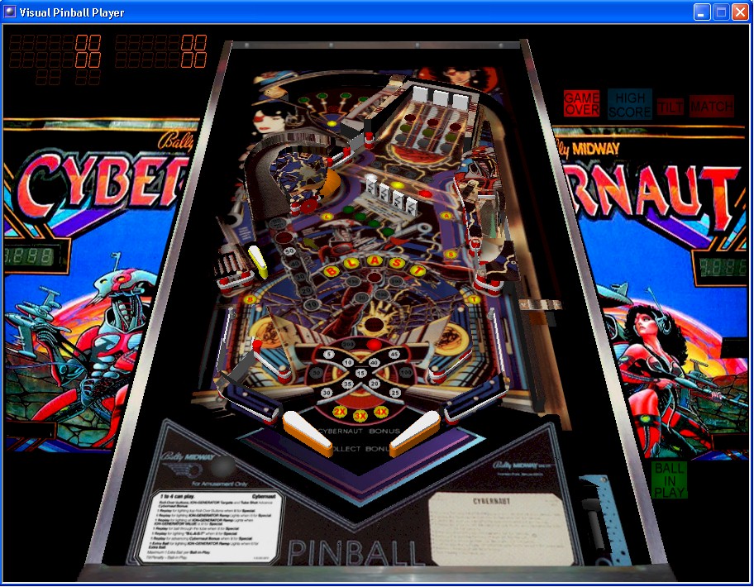Viewport: 754px width, 587px height.
Task: Select the TILT indicator light
Action: (670, 107)
